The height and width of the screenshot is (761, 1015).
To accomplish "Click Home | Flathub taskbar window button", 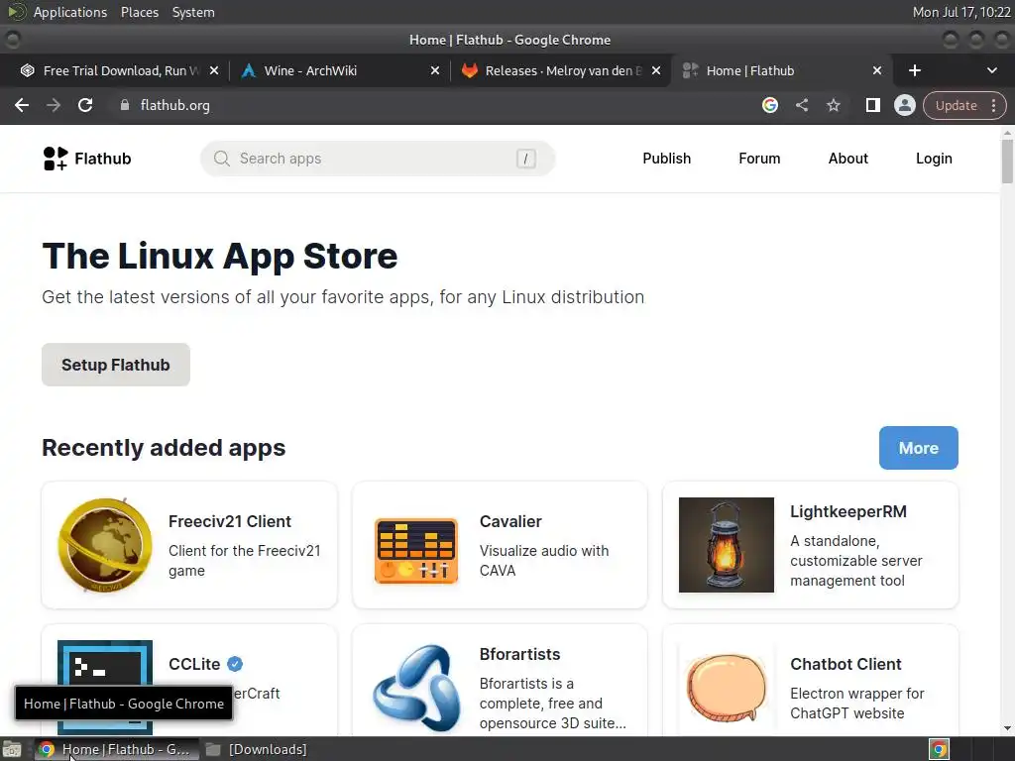I will 115,749.
